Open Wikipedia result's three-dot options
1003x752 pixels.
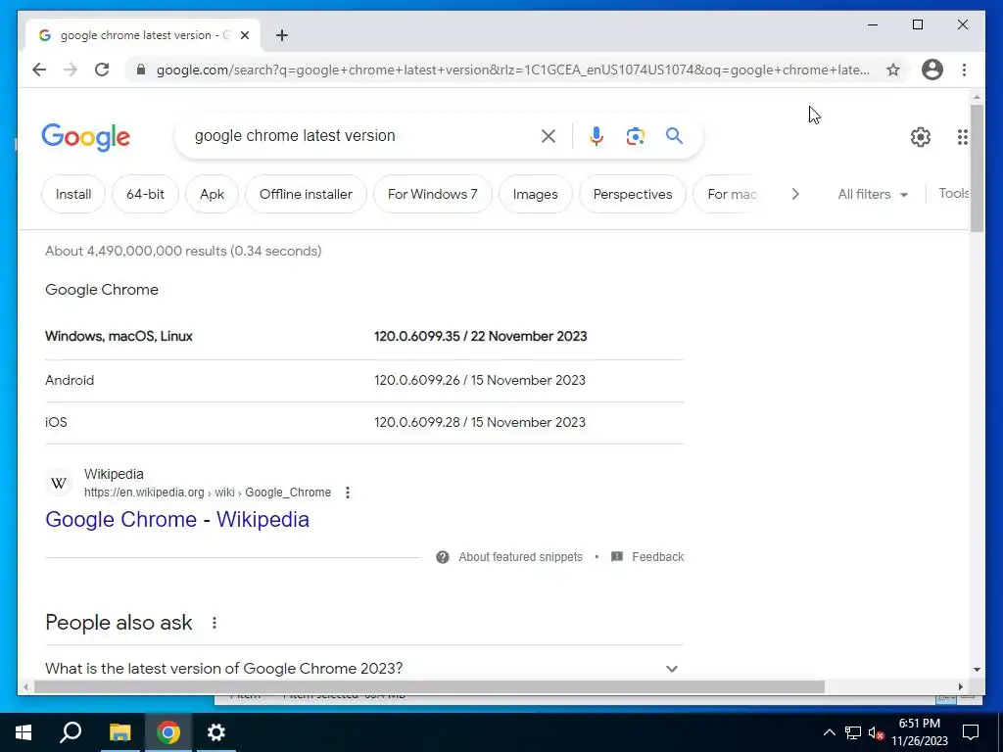pos(348,493)
